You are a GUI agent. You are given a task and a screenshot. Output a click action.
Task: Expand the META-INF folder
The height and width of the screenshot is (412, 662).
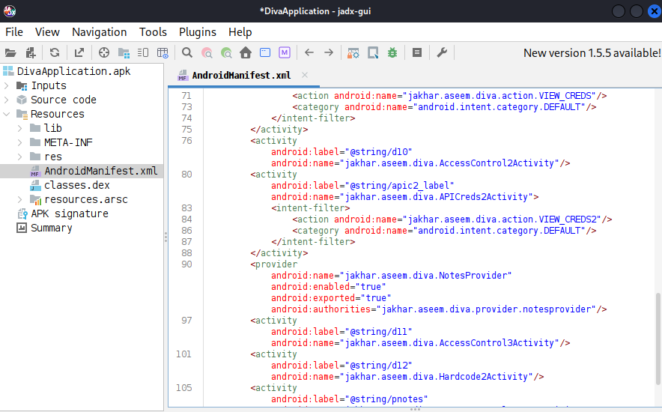pyautogui.click(x=19, y=142)
